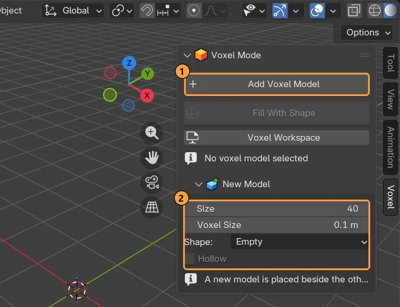Screen dimensions: 400x307
Task: Click Add Voxel Model button
Action: [277, 84]
